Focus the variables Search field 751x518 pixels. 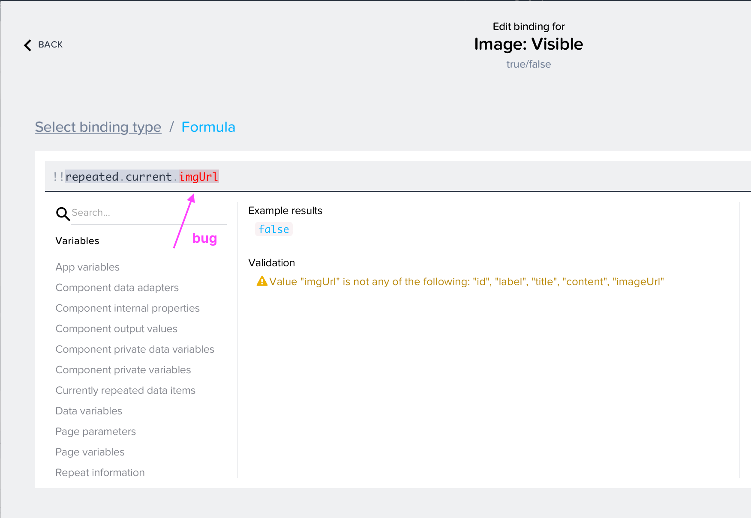pos(149,213)
